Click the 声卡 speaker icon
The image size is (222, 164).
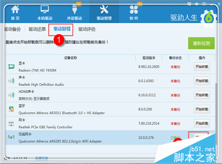coord(11,81)
